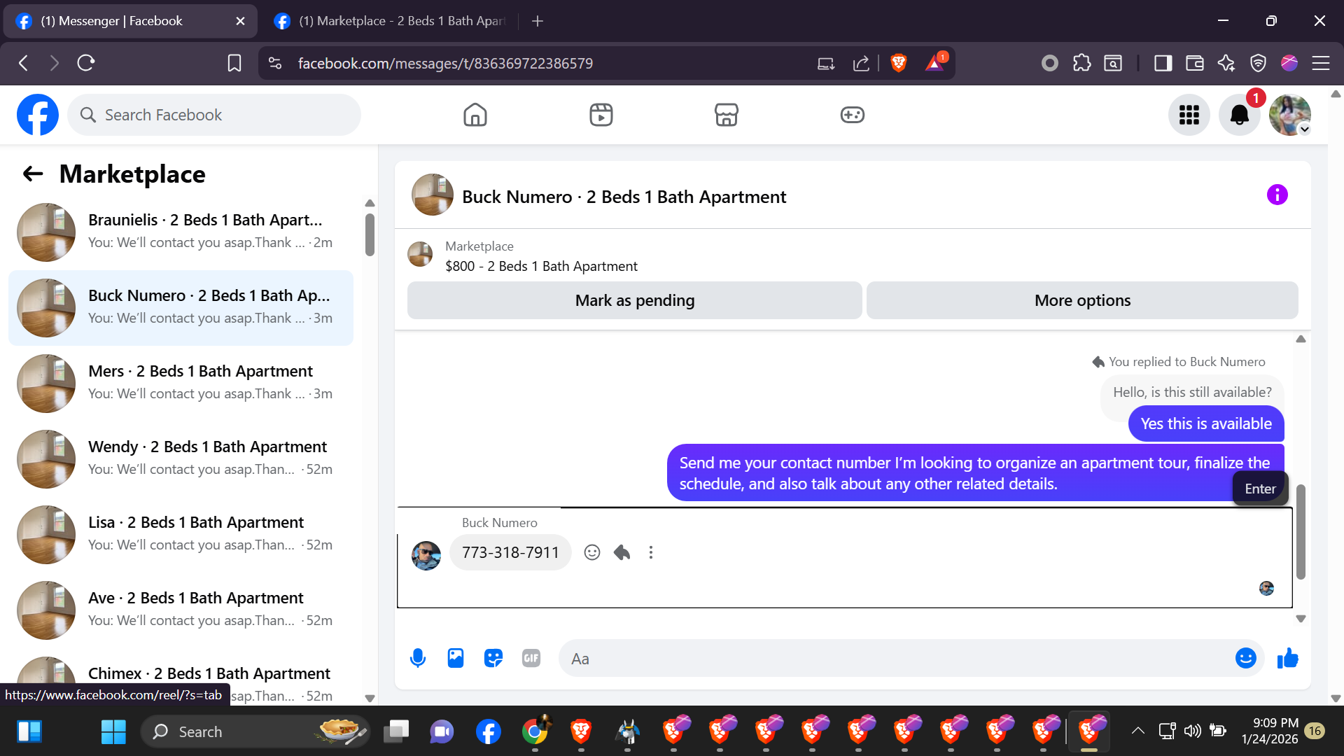Image resolution: width=1344 pixels, height=756 pixels.
Task: Go to Facebook Marketplace nav tab
Action: (726, 115)
